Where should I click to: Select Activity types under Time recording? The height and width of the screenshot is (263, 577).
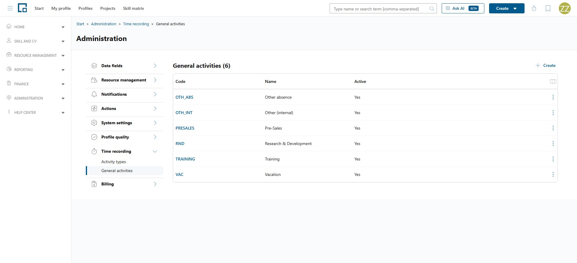tap(114, 162)
